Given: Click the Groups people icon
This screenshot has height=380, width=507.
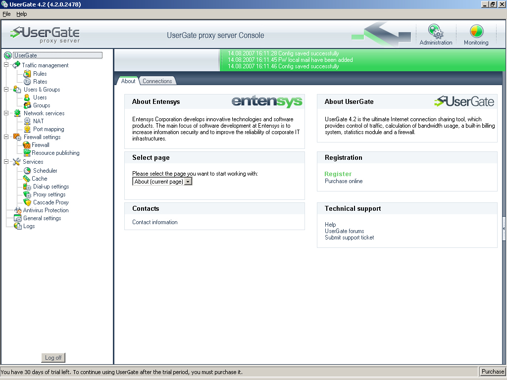Looking at the screenshot, I should tap(27, 105).
